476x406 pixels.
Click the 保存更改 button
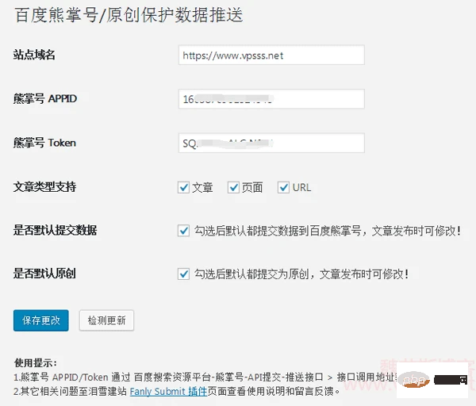click(x=41, y=320)
